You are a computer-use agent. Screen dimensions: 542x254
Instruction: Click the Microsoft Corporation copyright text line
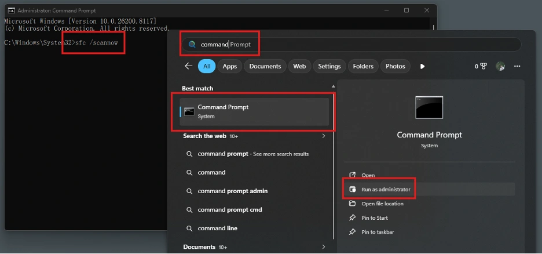pos(87,28)
